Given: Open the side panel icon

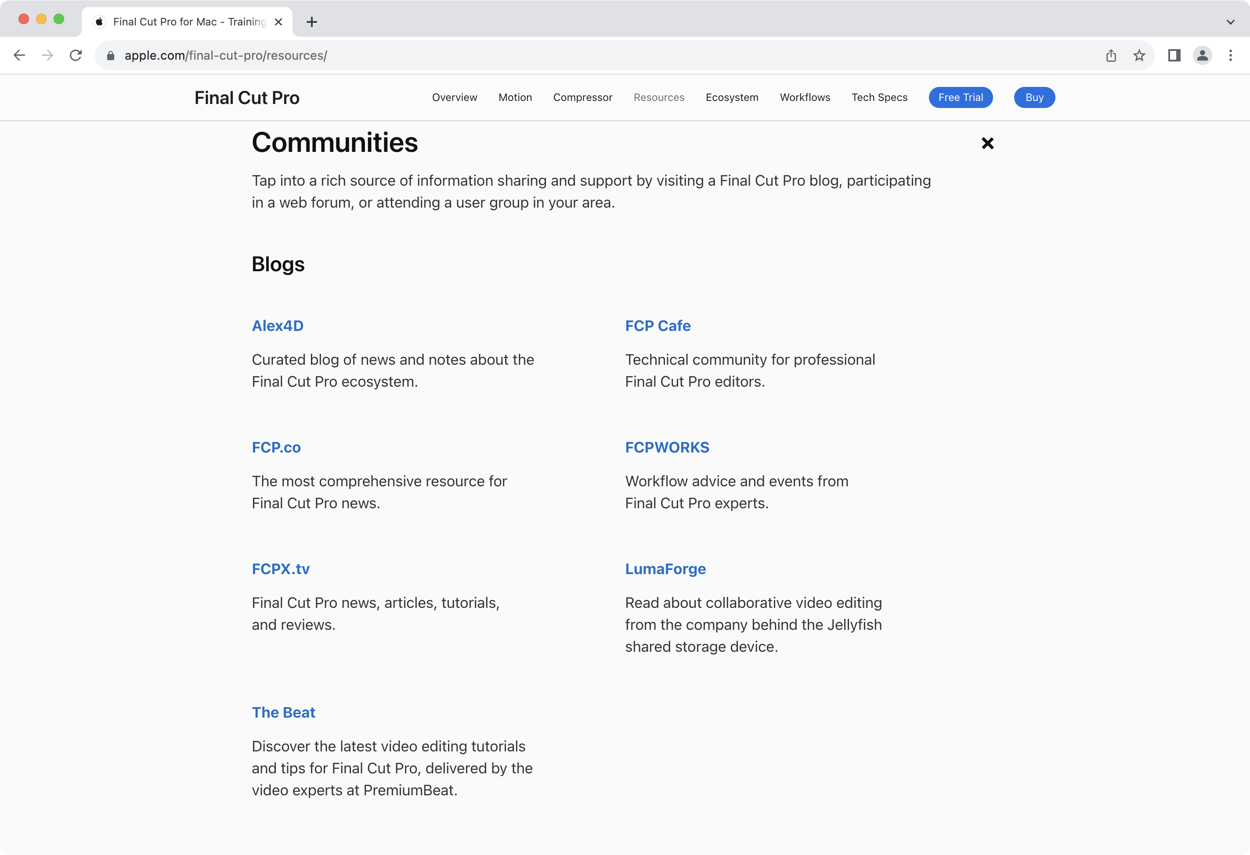Looking at the screenshot, I should [x=1174, y=55].
